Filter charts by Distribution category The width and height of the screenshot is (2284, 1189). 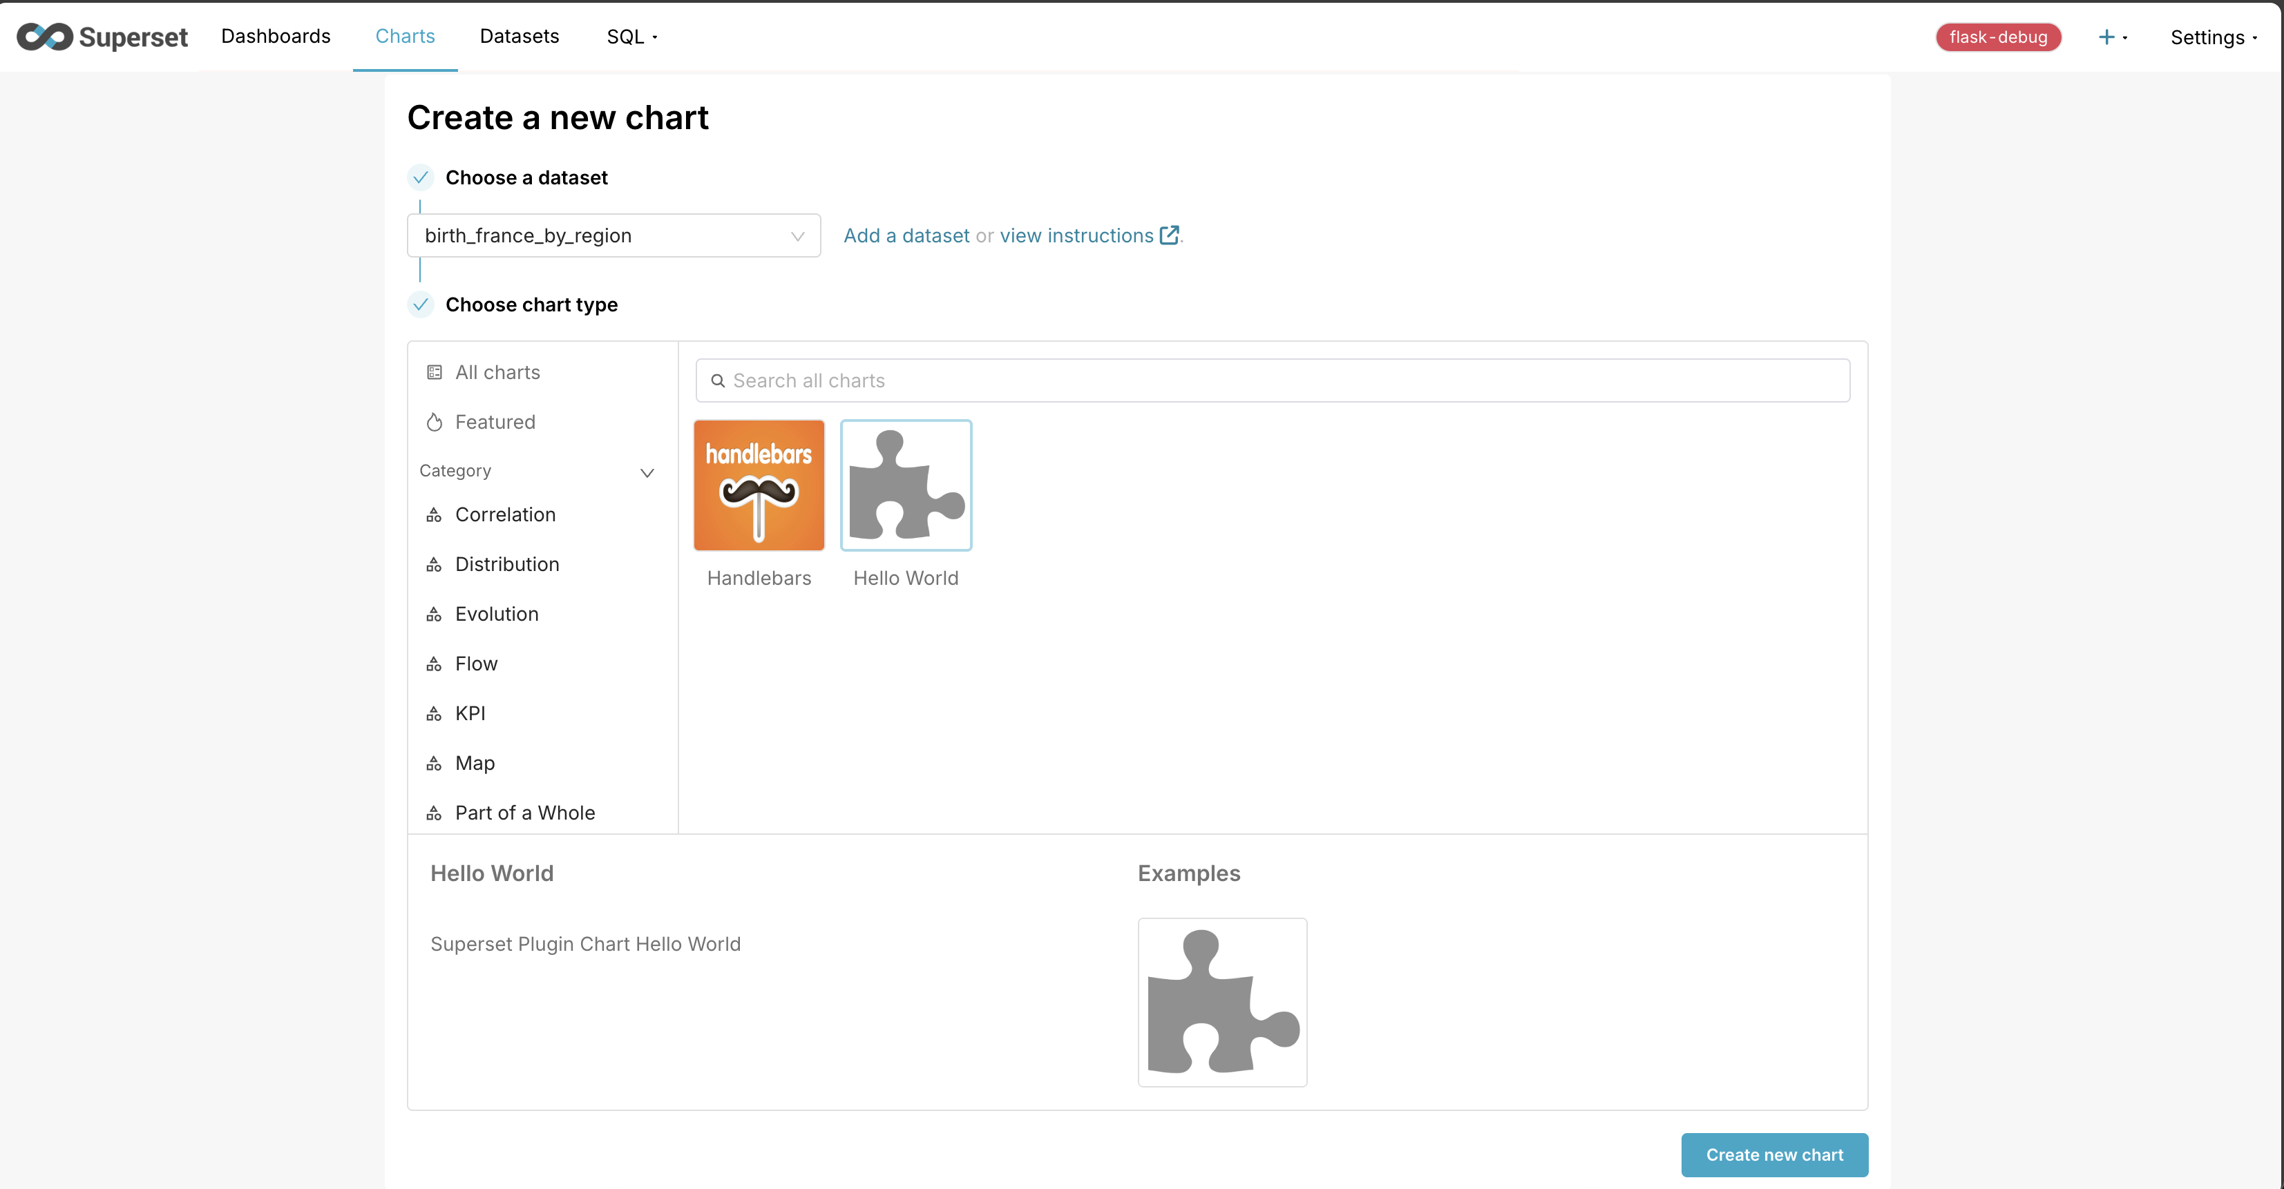(506, 564)
